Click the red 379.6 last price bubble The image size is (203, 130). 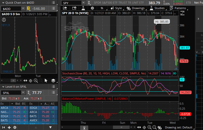[x=184, y=61]
